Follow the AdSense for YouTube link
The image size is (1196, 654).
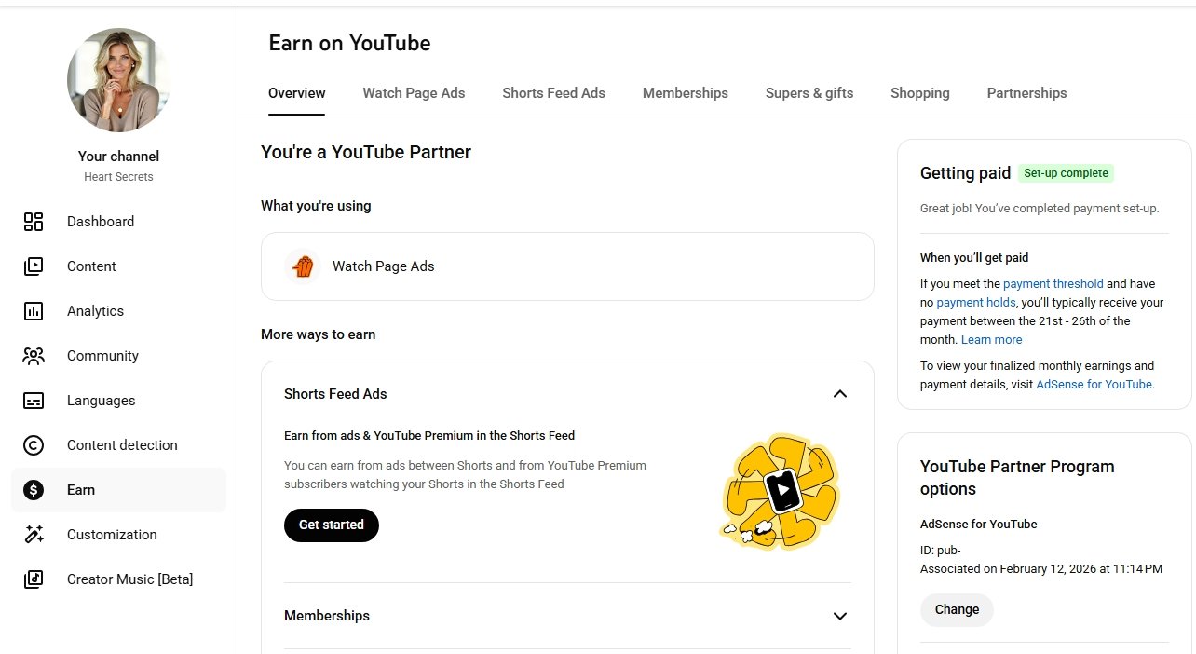pyautogui.click(x=1094, y=385)
